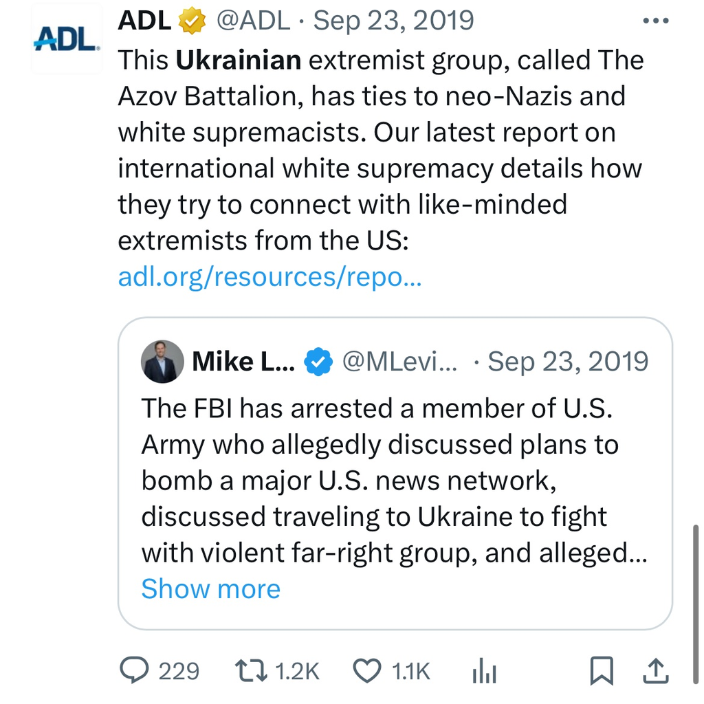Share the tweet via the upload arrow icon
This screenshot has width=704, height=704.
coord(656,670)
